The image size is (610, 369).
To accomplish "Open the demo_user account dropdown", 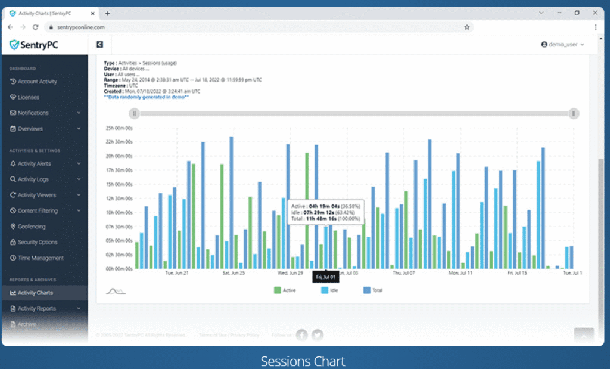I will pyautogui.click(x=562, y=44).
